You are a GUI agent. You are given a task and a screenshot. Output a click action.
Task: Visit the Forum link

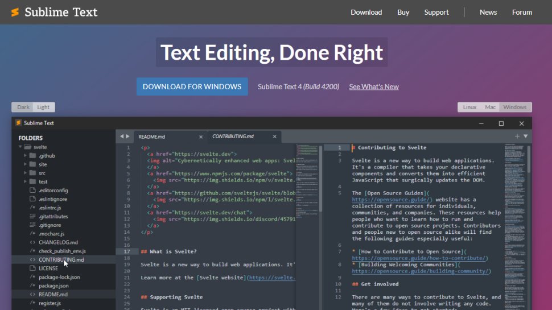click(522, 13)
